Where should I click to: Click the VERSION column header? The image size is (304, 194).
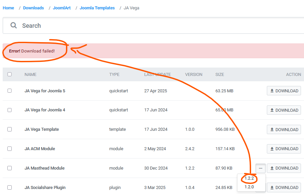(194, 75)
